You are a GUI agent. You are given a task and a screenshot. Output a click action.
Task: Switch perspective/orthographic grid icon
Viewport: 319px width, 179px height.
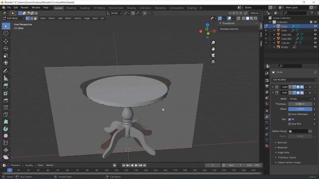(213, 62)
